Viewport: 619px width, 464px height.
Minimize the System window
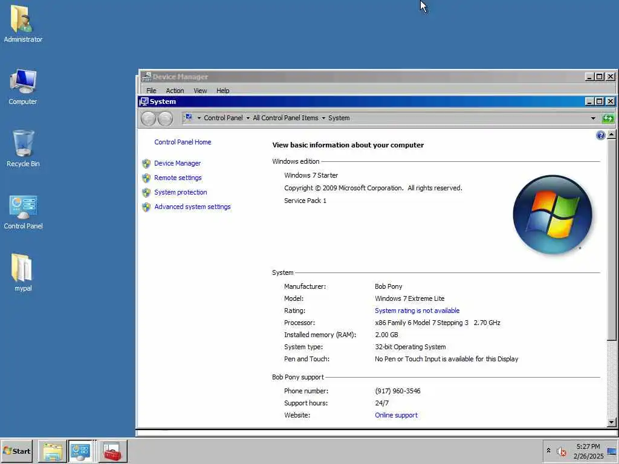pos(589,101)
